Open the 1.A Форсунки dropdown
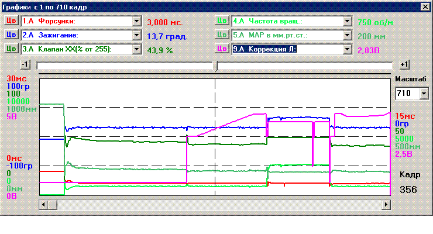This screenshot has height=234, width=433. (x=137, y=21)
